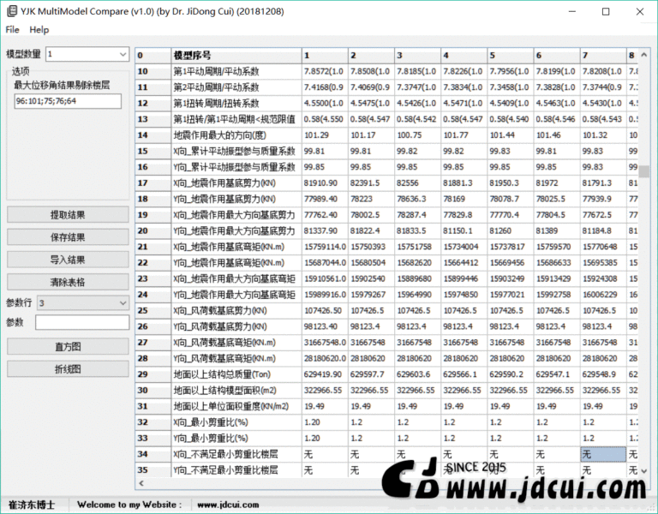
Task: Open the Help menu
Action: pyautogui.click(x=39, y=30)
